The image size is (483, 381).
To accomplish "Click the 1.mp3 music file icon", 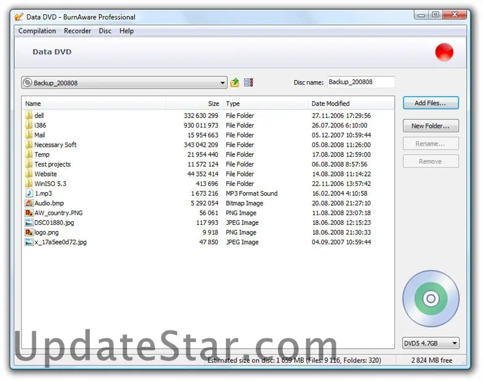I will coord(29,193).
